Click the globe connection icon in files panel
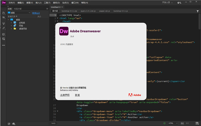201x126 pixels. (14, 124)
